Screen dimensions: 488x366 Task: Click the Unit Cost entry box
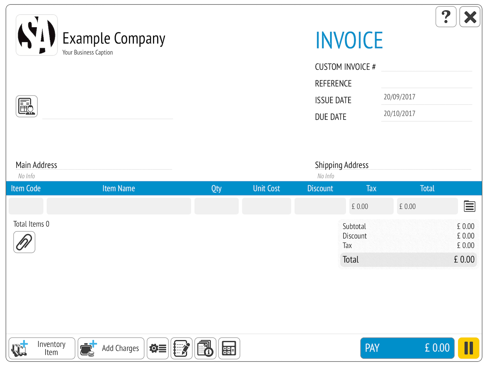[267, 206]
